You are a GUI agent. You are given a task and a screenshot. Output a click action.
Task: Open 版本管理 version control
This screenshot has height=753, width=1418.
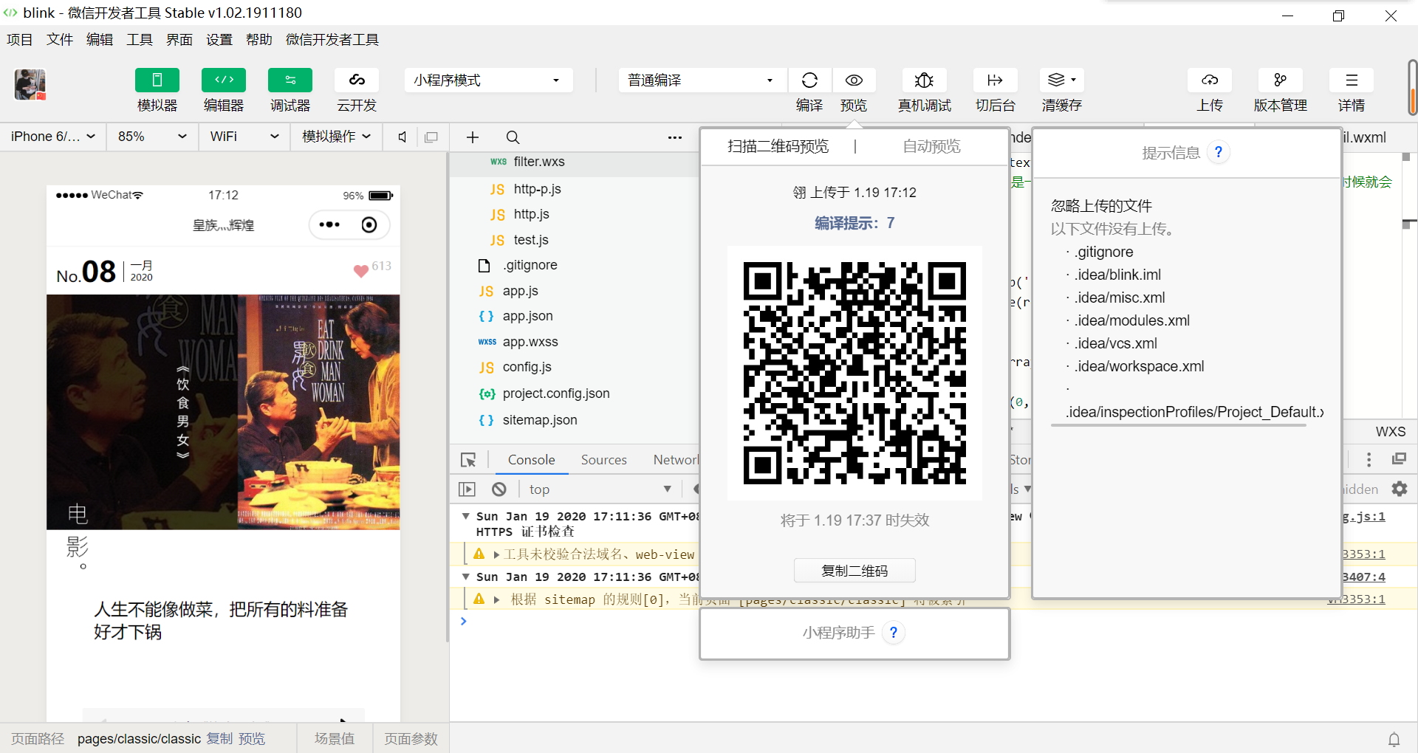[1281, 80]
